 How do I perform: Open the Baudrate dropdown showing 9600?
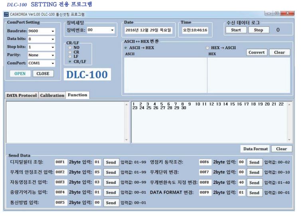(42, 31)
